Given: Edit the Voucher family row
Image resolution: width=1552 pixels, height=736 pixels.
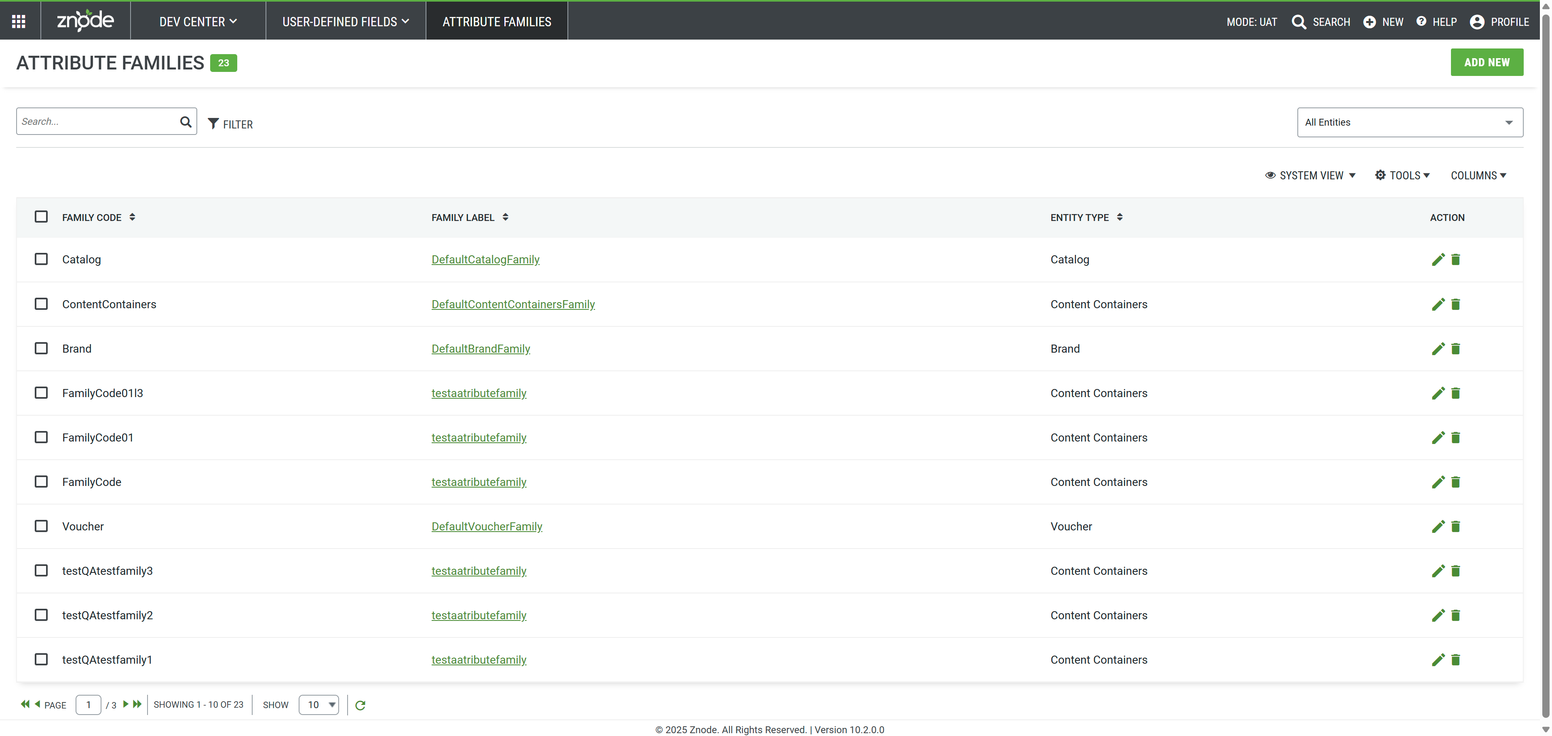Looking at the screenshot, I should [x=1438, y=526].
